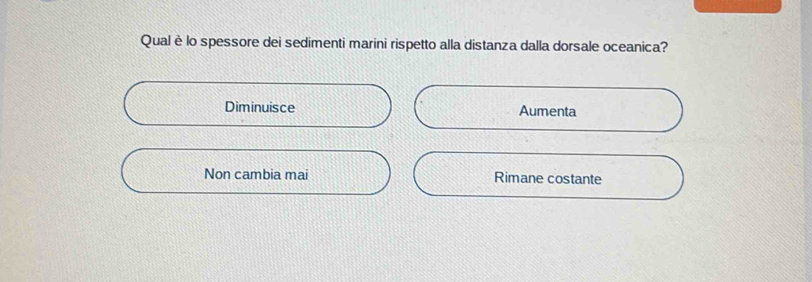Pick the "Non cambia mai" option
The width and height of the screenshot is (812, 282).
coord(256,172)
